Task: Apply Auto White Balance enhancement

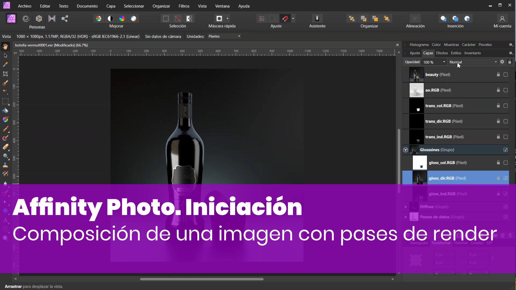Action: tap(134, 19)
